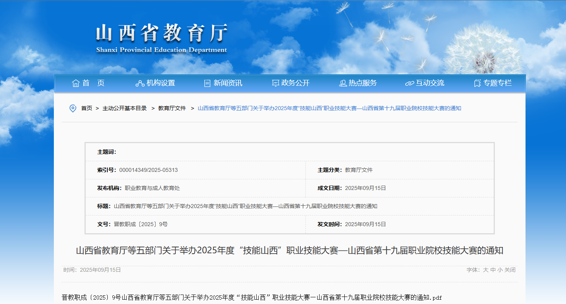This screenshot has height=304, width=566.
Task: Click the bookmark icon beside 专题专栏
Action: (x=478, y=83)
